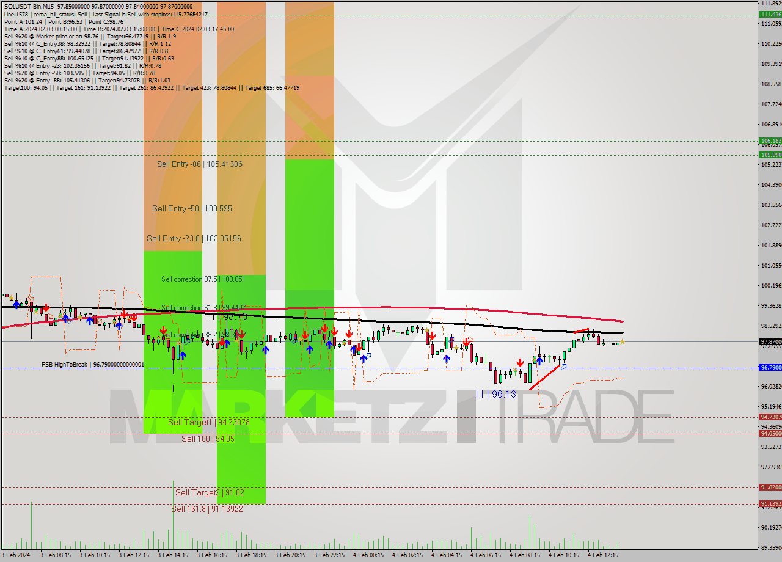Select the FSB-HighToBreak 96.79 line label
The width and height of the screenshot is (782, 562).
click(93, 365)
